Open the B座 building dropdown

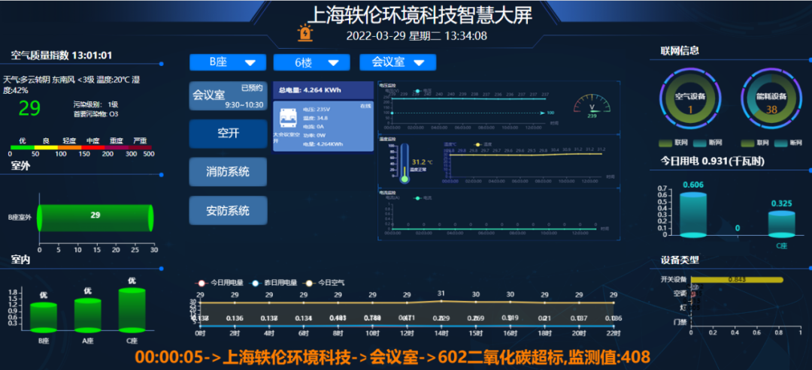tap(229, 62)
